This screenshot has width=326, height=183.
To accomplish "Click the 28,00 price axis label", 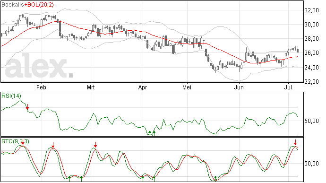I will click(x=311, y=39).
